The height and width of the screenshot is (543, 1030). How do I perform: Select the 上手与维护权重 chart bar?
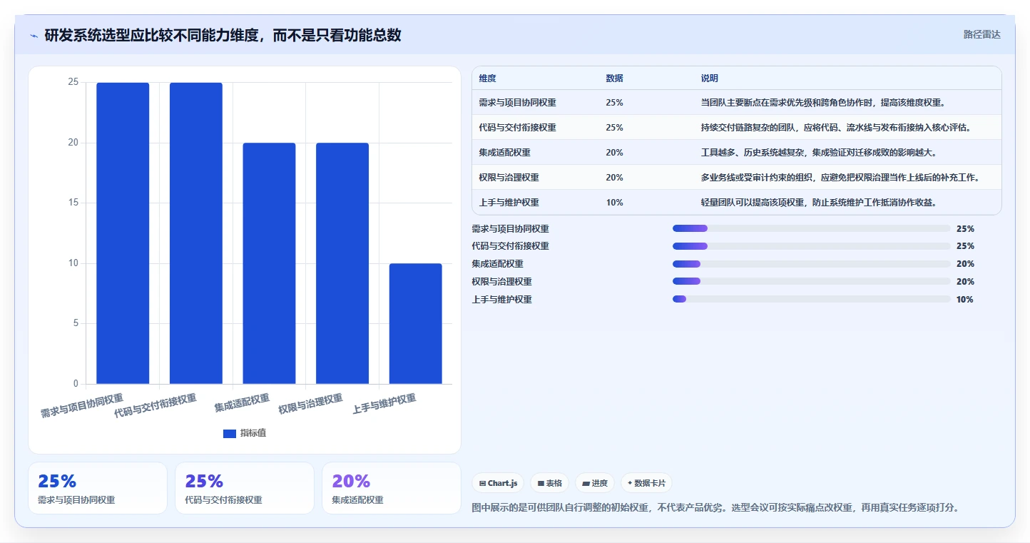(x=416, y=324)
